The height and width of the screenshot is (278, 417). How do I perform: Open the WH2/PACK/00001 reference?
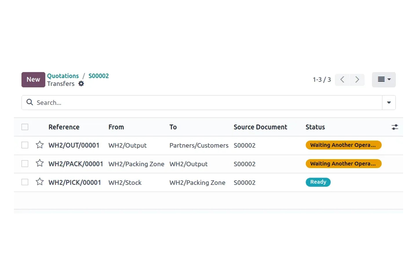click(76, 164)
